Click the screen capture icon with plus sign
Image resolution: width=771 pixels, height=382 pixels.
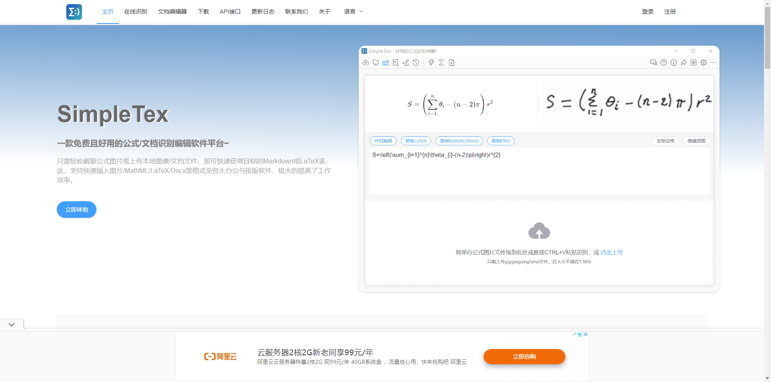376,63
